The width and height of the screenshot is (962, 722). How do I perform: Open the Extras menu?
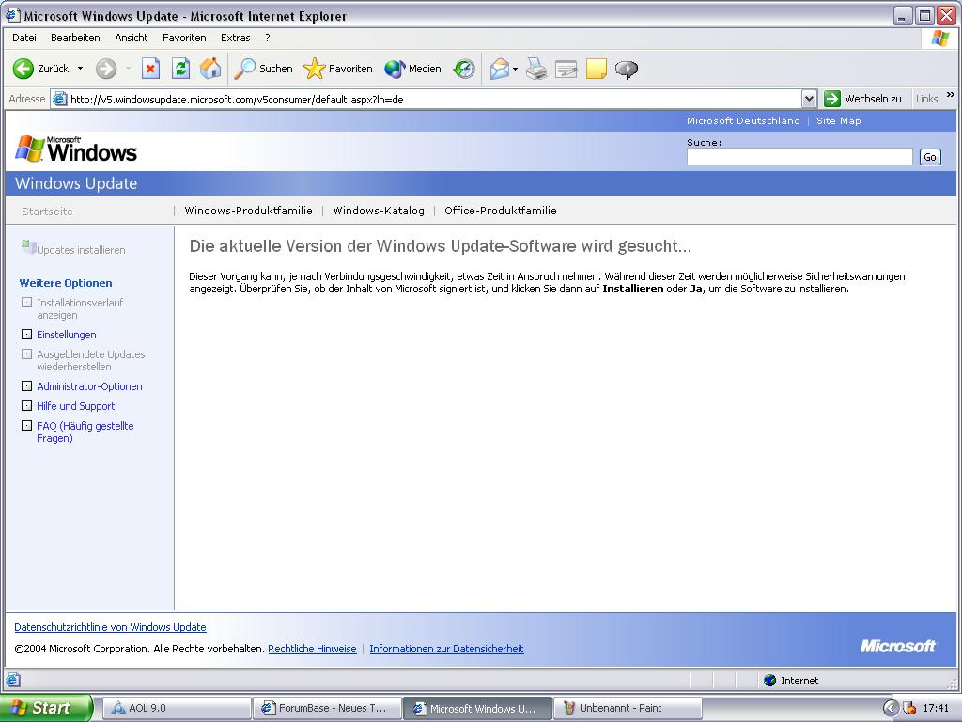coord(236,38)
